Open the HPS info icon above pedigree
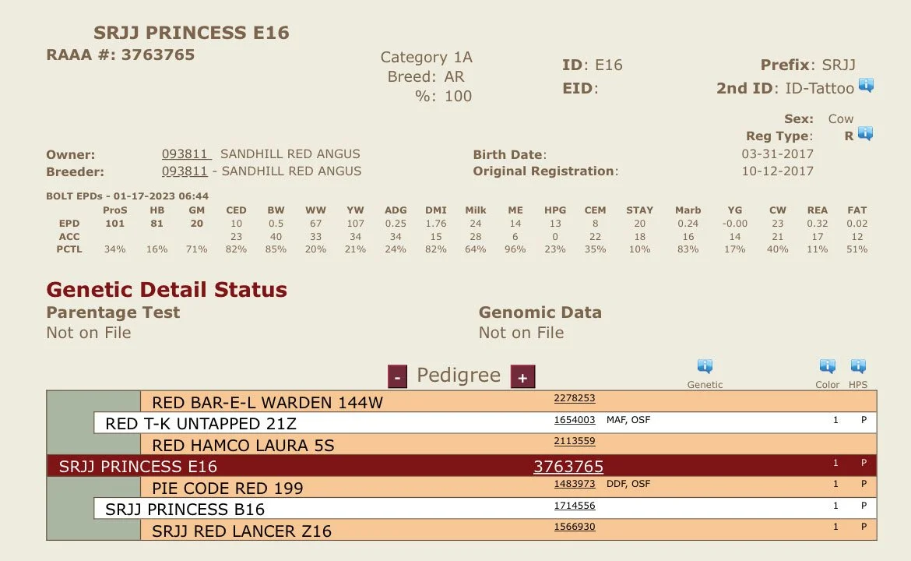This screenshot has height=561, width=911. tap(858, 365)
